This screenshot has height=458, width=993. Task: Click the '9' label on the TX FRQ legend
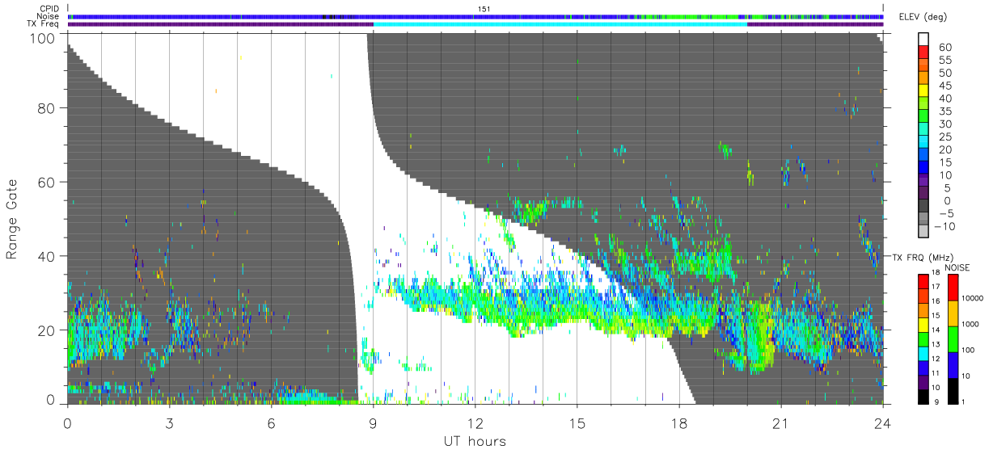(x=936, y=402)
